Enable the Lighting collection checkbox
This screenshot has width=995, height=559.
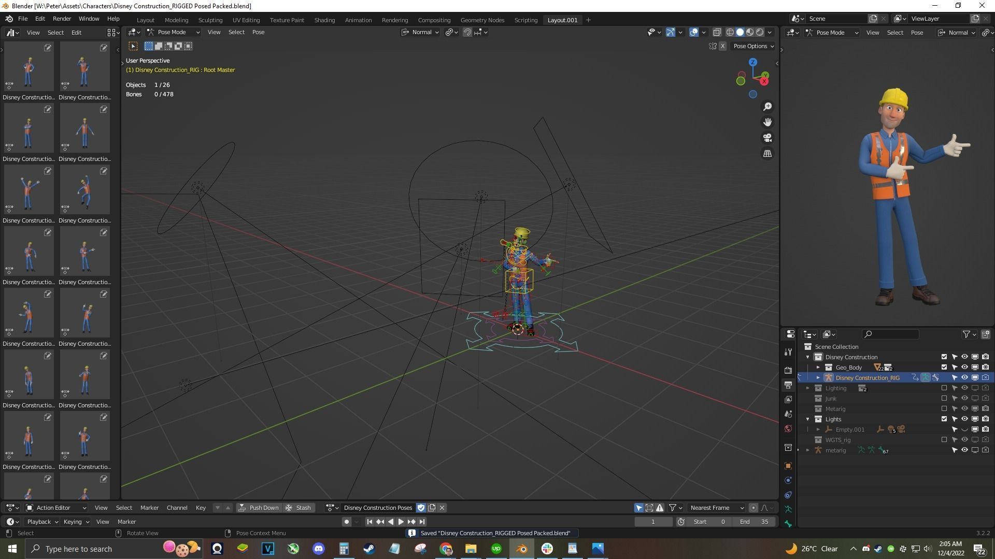(944, 388)
